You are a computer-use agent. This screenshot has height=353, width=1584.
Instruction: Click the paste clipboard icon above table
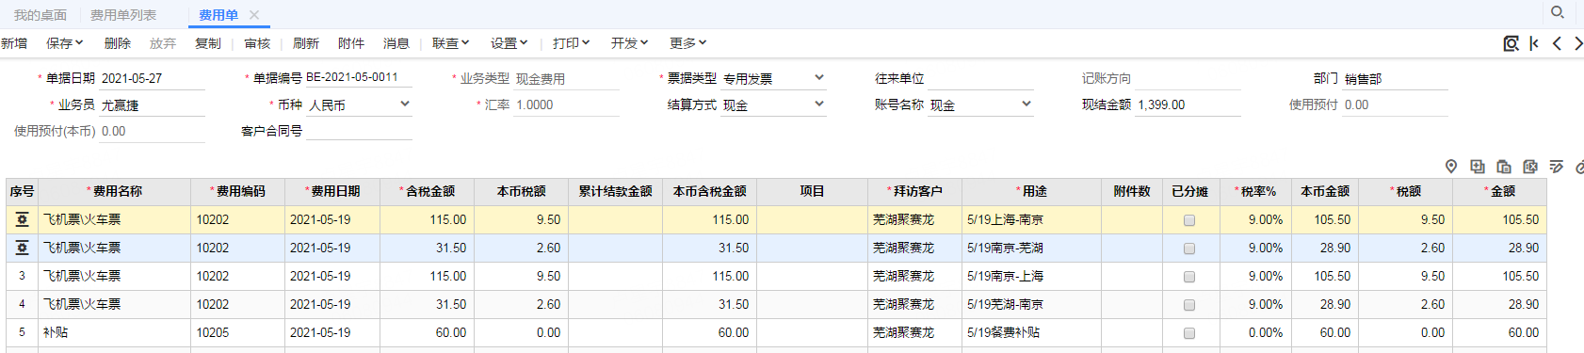pyautogui.click(x=1504, y=167)
